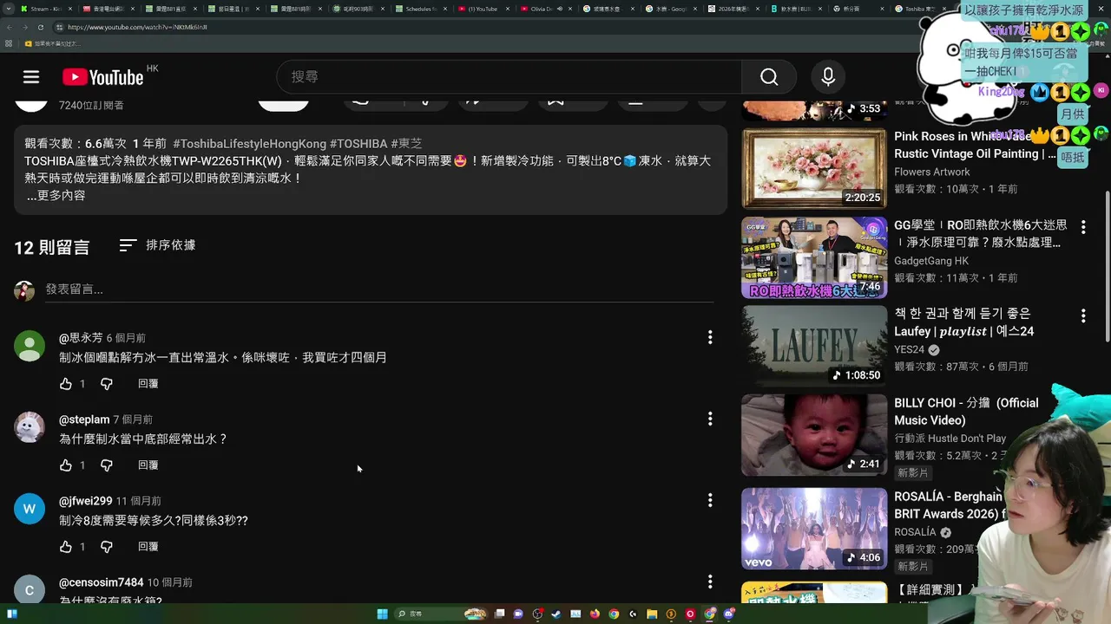Open the #東芝 hashtag link

tap(406, 144)
